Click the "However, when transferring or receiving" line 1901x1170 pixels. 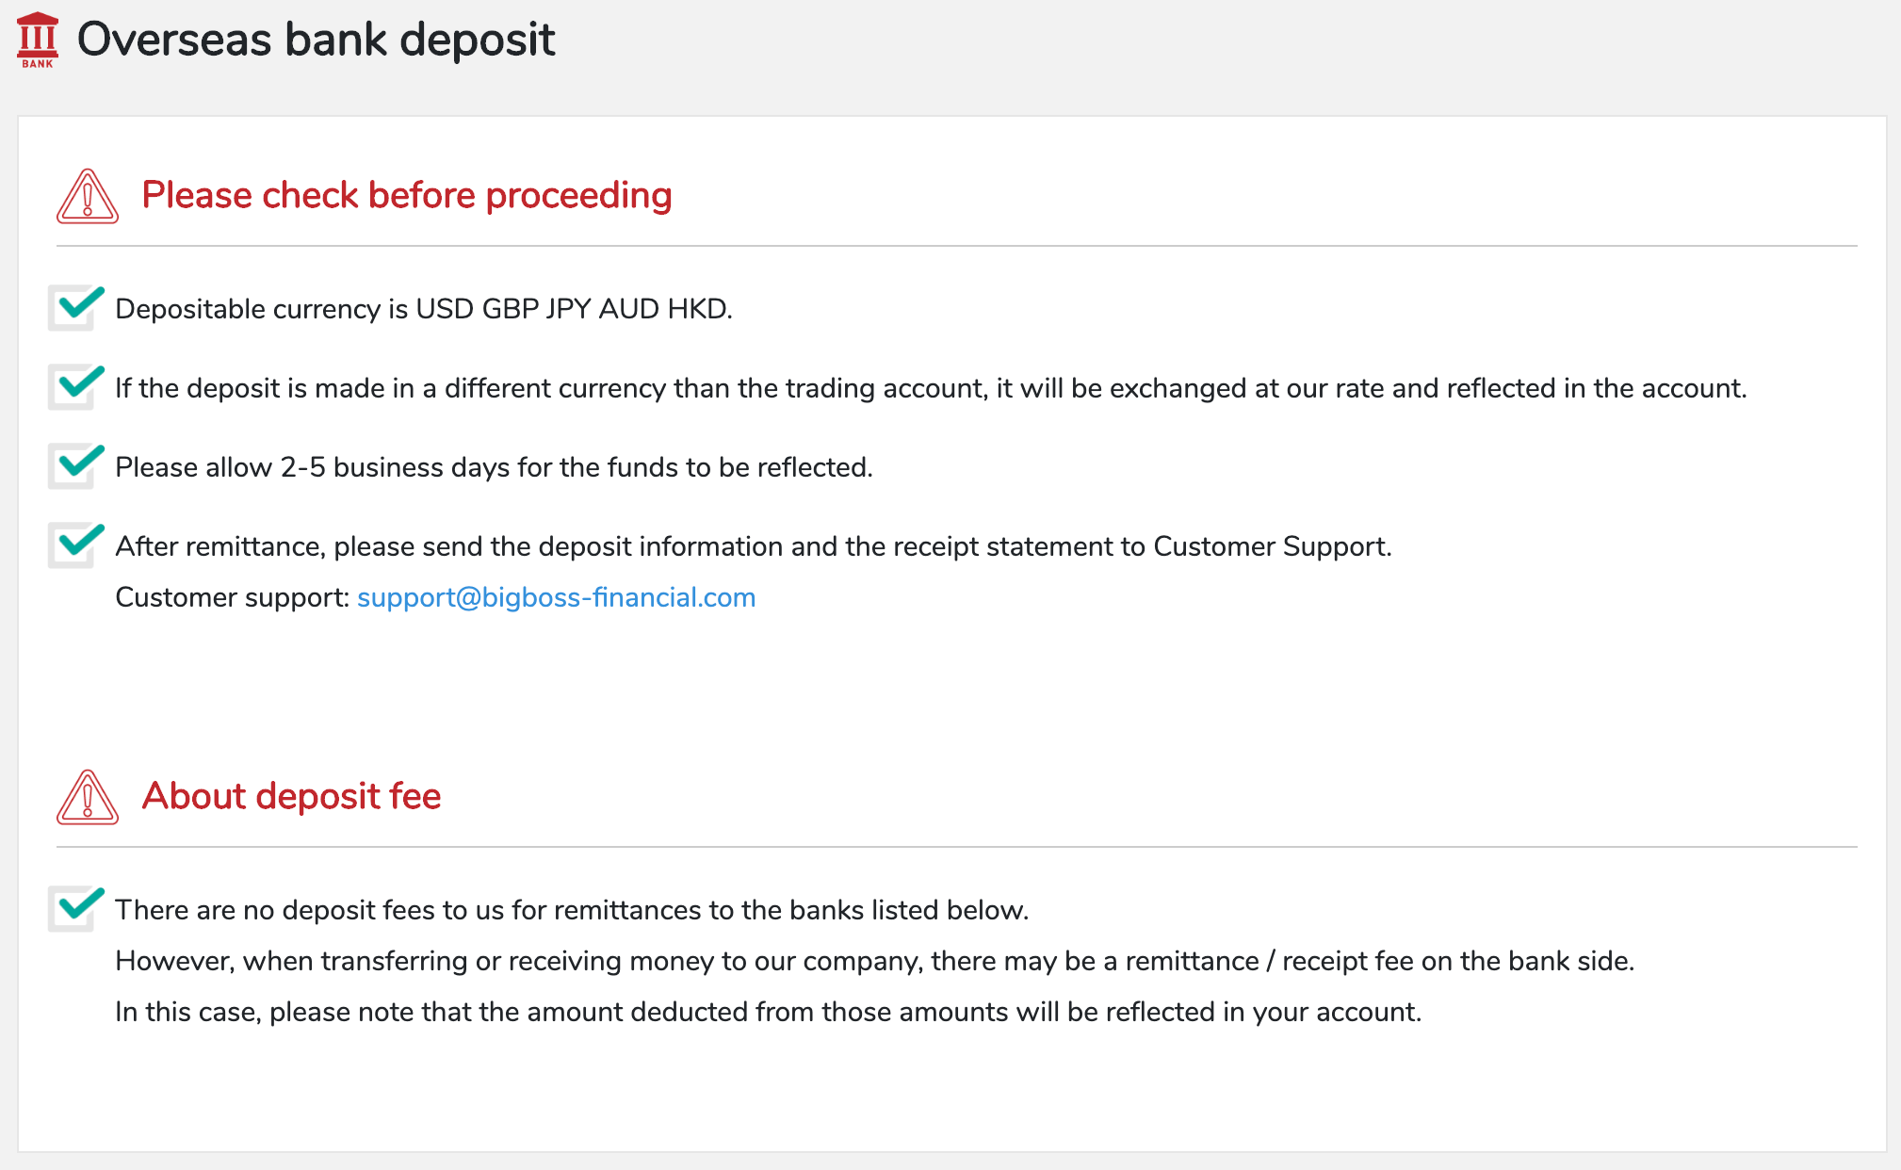(x=874, y=961)
